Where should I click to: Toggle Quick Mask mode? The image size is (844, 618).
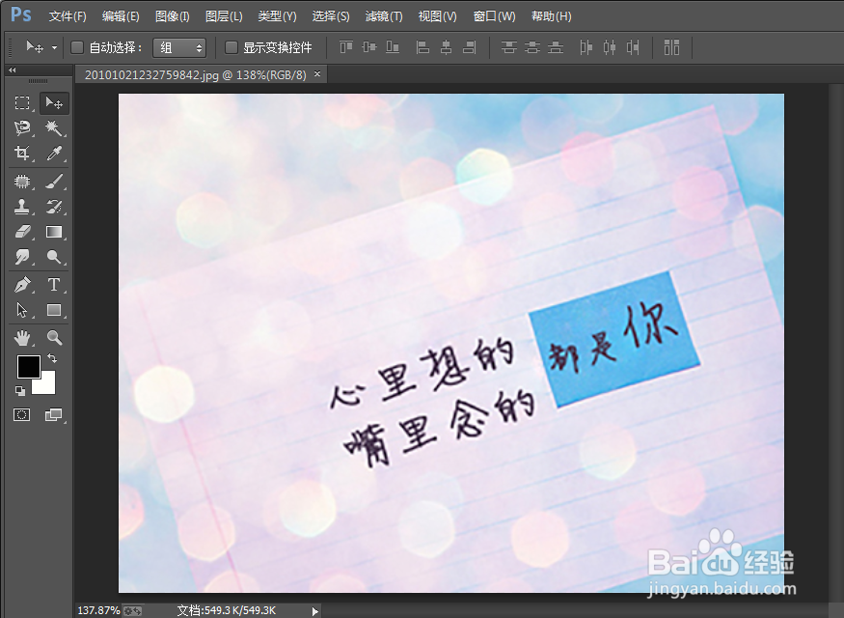pyautogui.click(x=21, y=414)
